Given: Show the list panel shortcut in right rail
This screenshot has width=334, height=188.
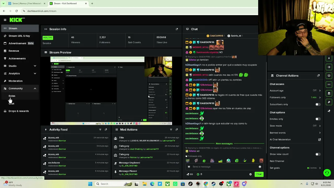Looking at the screenshot, I should pyautogui.click(x=329, y=67).
